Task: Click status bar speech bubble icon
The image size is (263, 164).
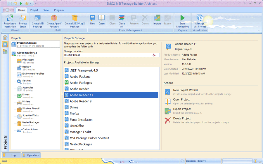Action: pos(182,161)
